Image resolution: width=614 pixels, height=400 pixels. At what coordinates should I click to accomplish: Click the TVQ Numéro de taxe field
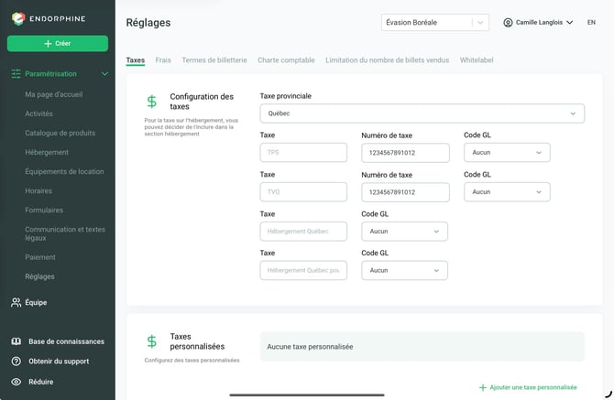[405, 192]
